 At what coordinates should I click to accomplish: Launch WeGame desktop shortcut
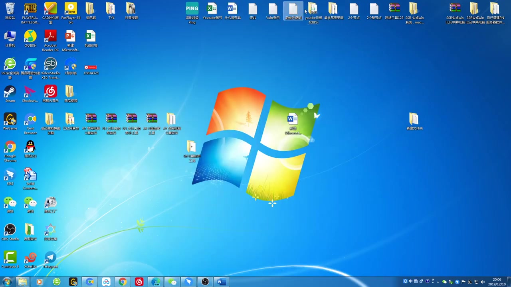click(10, 122)
